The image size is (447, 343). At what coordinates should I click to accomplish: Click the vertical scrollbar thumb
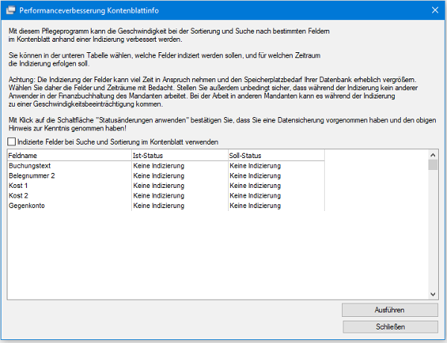pos(433,165)
